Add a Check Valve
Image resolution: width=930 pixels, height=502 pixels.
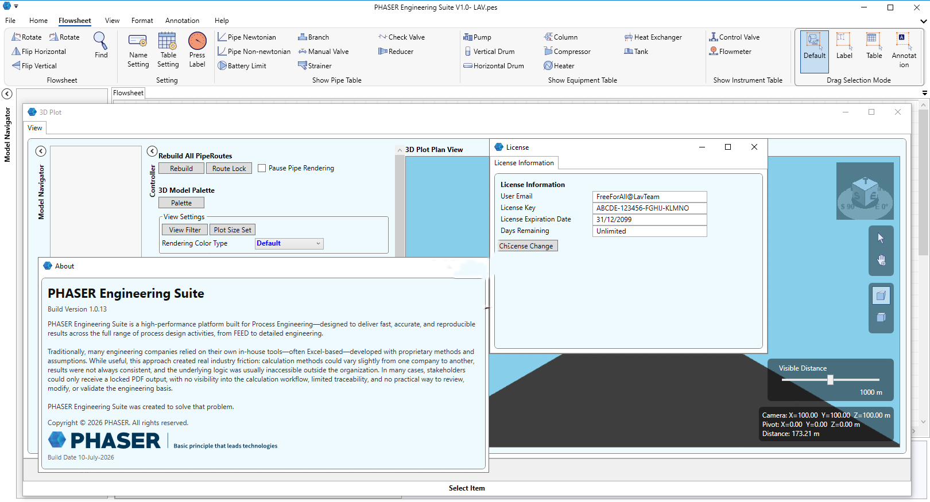[401, 37]
